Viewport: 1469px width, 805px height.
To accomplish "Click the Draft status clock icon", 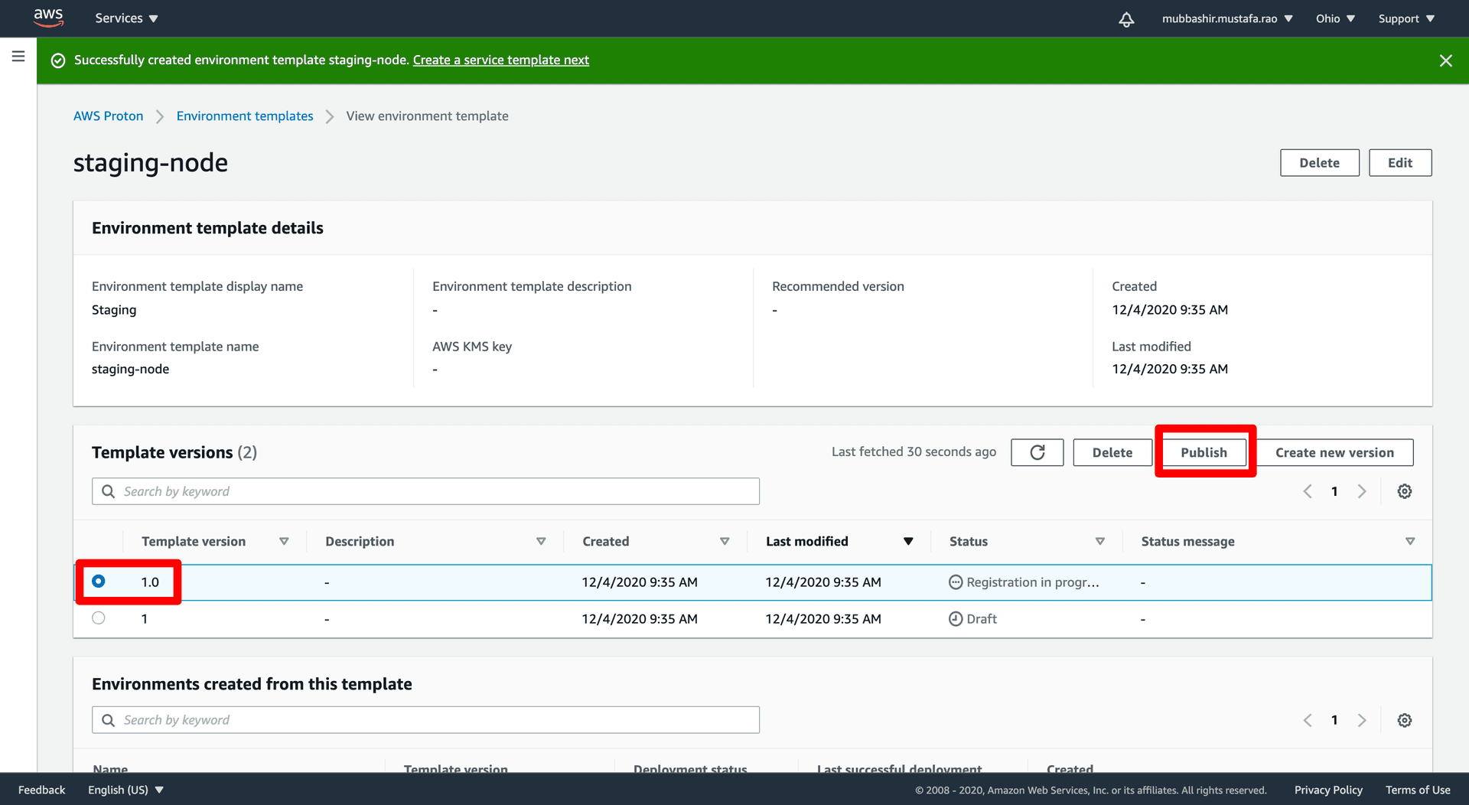I will point(956,619).
